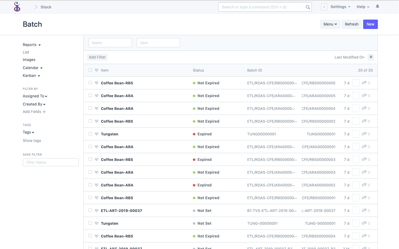Toggle the sort direction arrow
This screenshot has width=399, height=249.
(x=371, y=57)
